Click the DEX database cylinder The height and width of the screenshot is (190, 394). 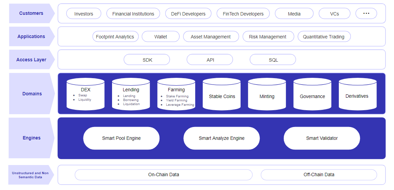tap(86, 94)
